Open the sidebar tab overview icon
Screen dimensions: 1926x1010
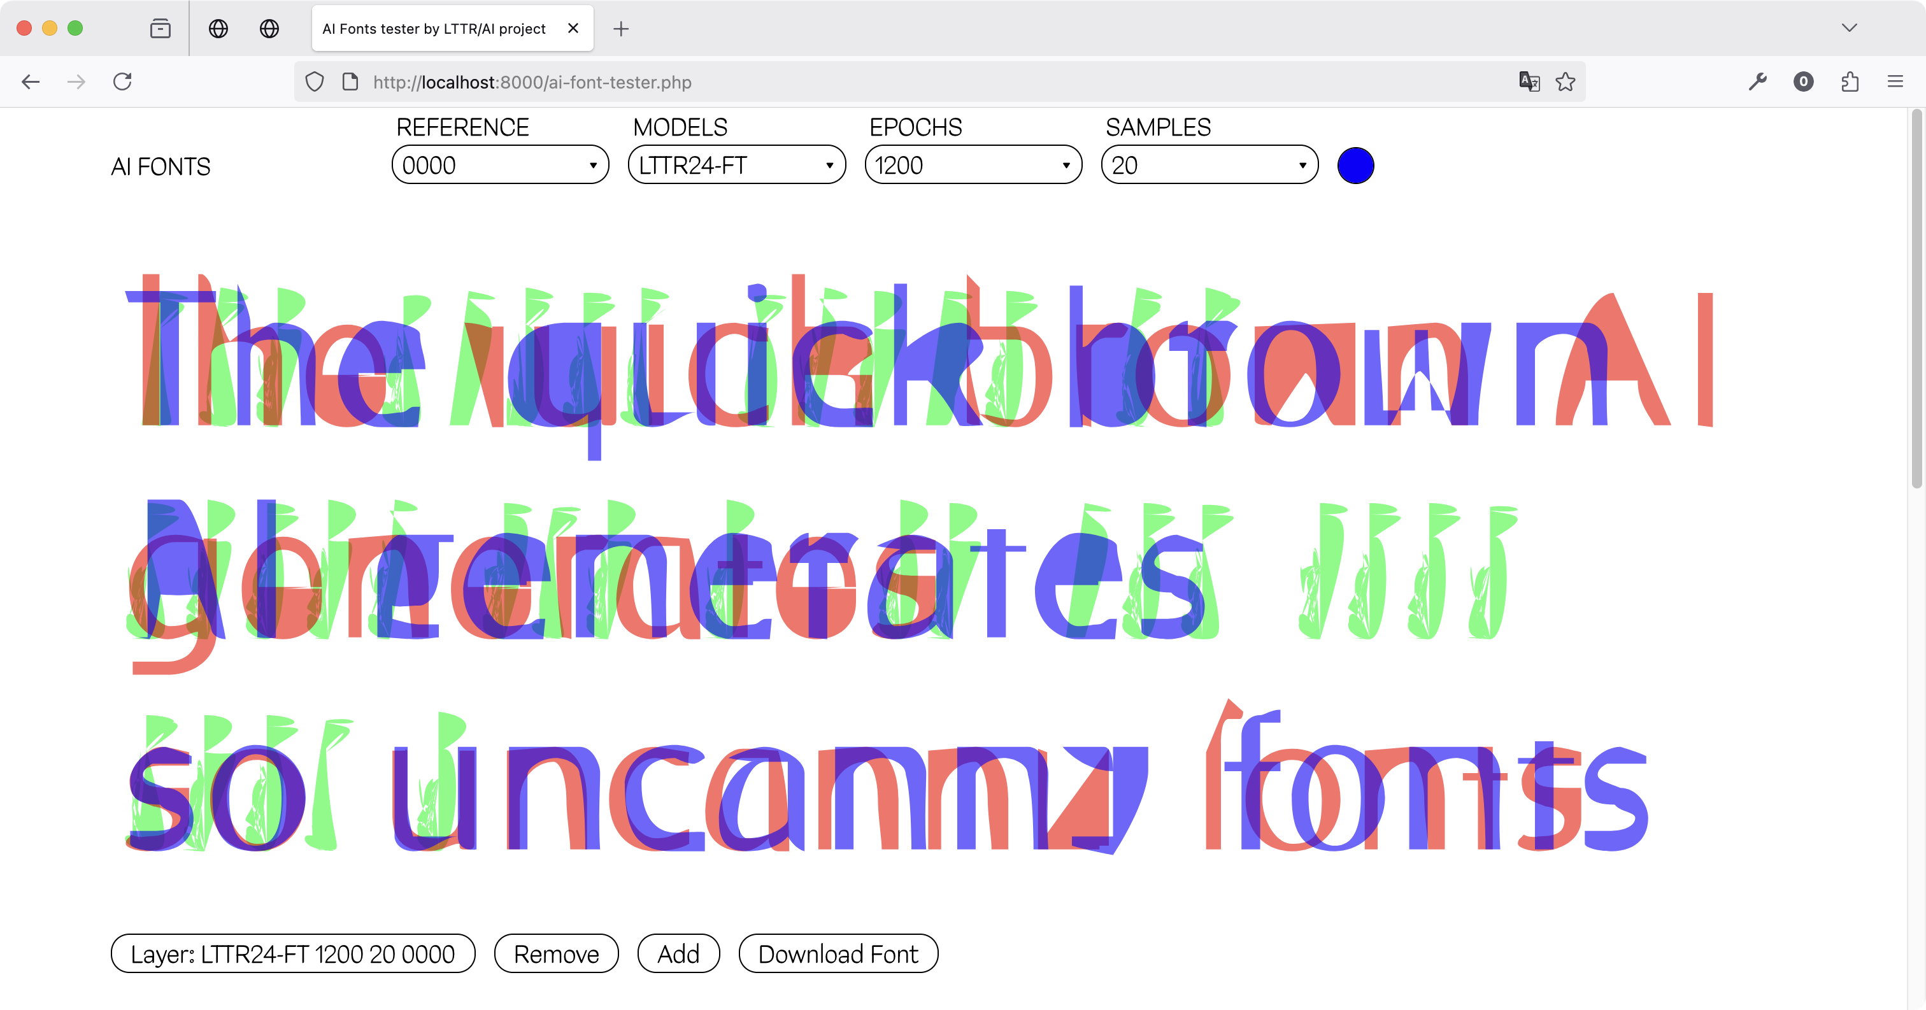tap(160, 29)
